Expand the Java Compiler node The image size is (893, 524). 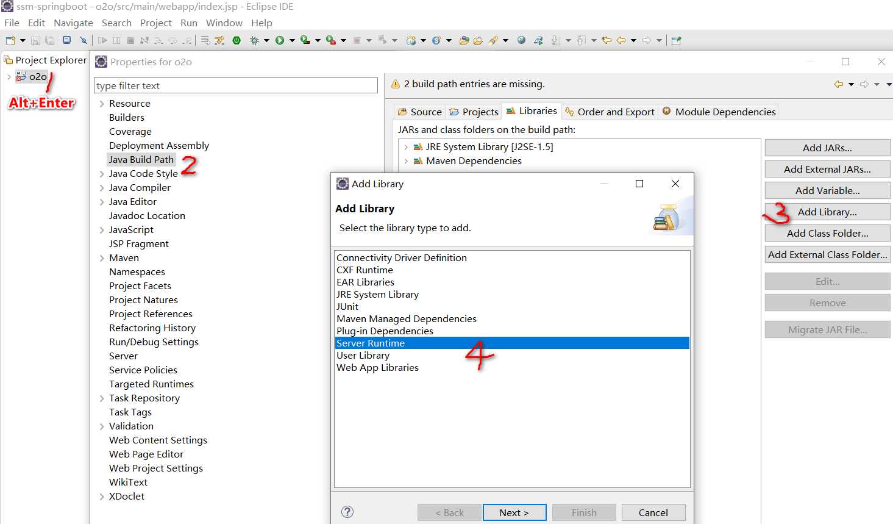coord(102,188)
